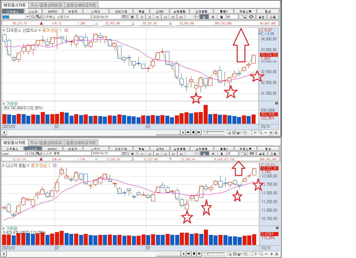This screenshot has height=258, width=356.
Task: Expand .DJI symbol dropdown in upper chart
Action: tap(28, 17)
